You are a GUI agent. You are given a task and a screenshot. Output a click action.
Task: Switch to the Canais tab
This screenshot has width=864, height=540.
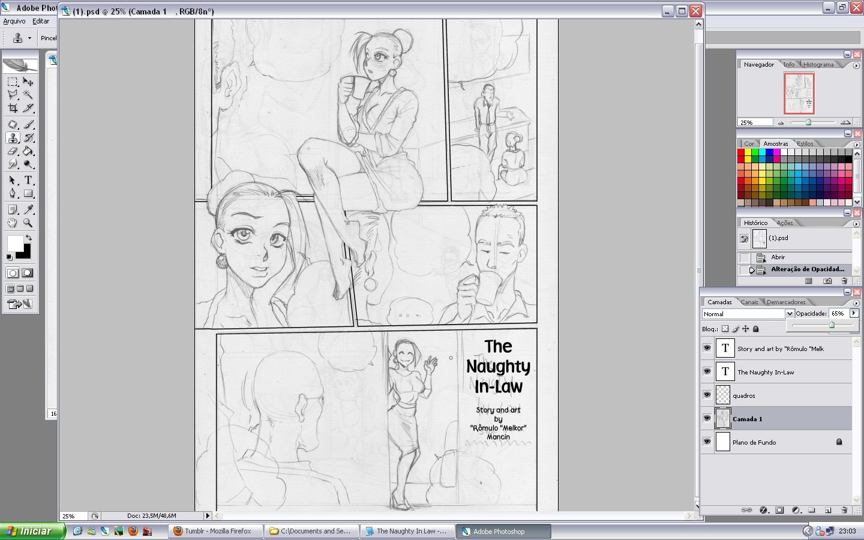click(x=749, y=302)
